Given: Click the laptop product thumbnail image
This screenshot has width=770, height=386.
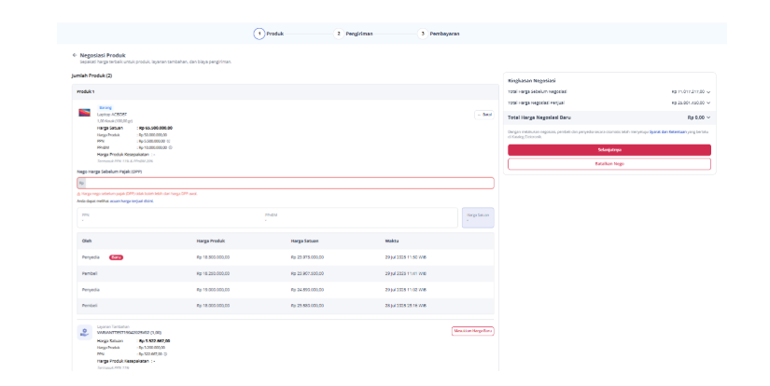Looking at the screenshot, I should coord(84,113).
